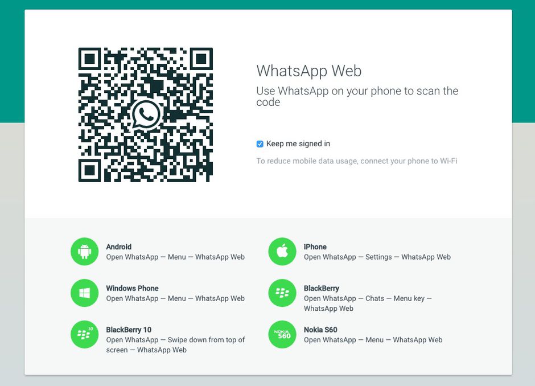The width and height of the screenshot is (535, 386).
Task: Click the top-left corner square of the QR code
Action: (x=90, y=59)
